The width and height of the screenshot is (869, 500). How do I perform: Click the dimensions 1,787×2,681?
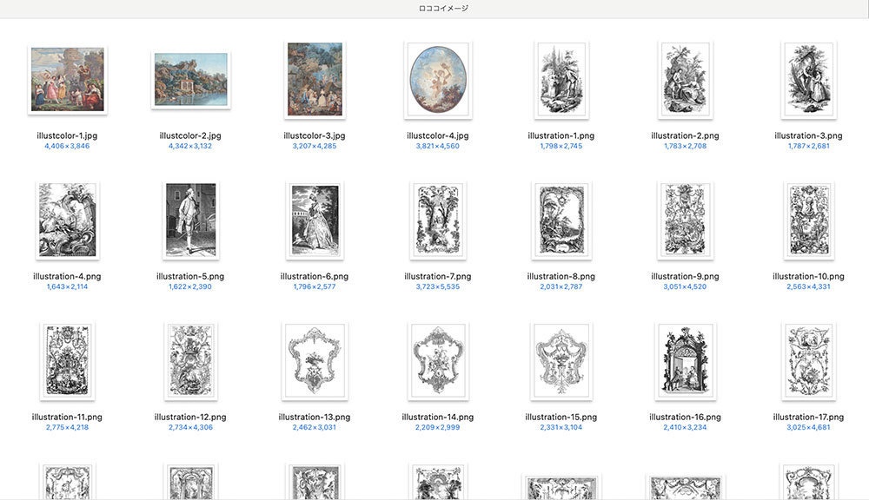[808, 146]
